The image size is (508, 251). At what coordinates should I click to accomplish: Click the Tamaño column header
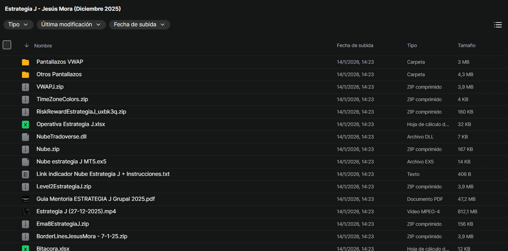(466, 45)
